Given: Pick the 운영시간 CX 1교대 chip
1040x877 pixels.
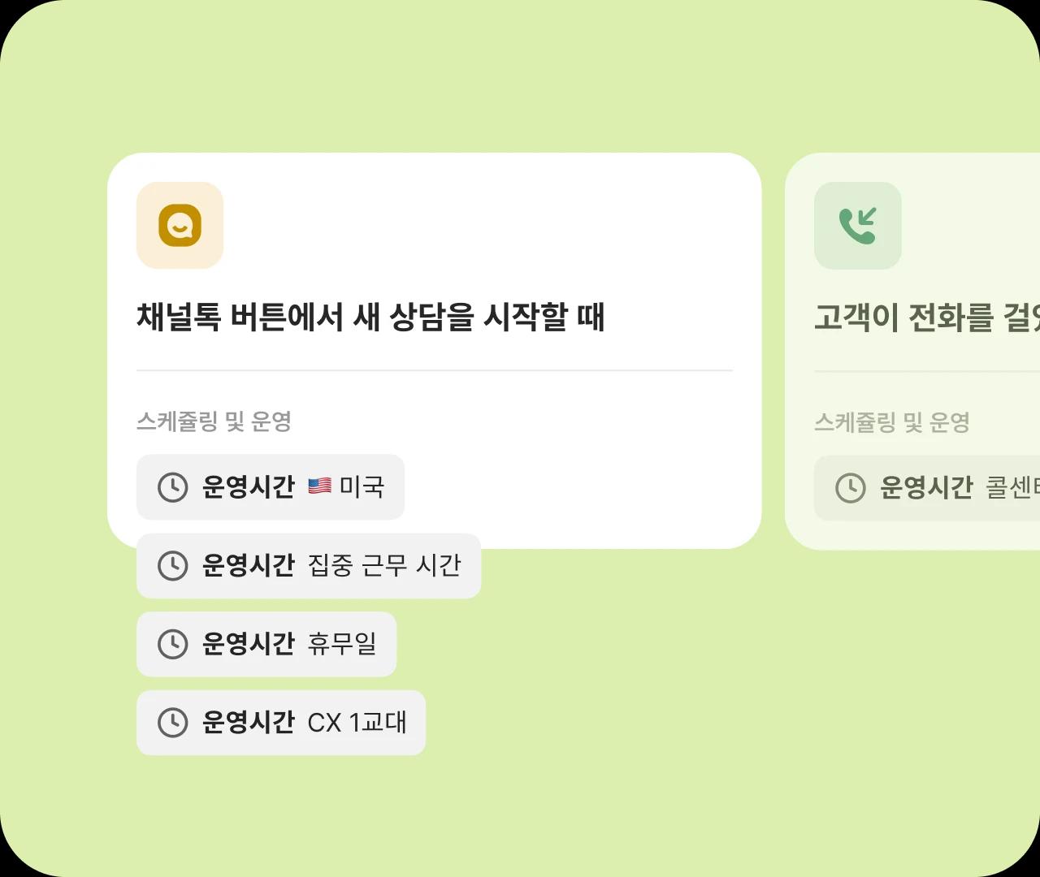Looking at the screenshot, I should pos(281,723).
